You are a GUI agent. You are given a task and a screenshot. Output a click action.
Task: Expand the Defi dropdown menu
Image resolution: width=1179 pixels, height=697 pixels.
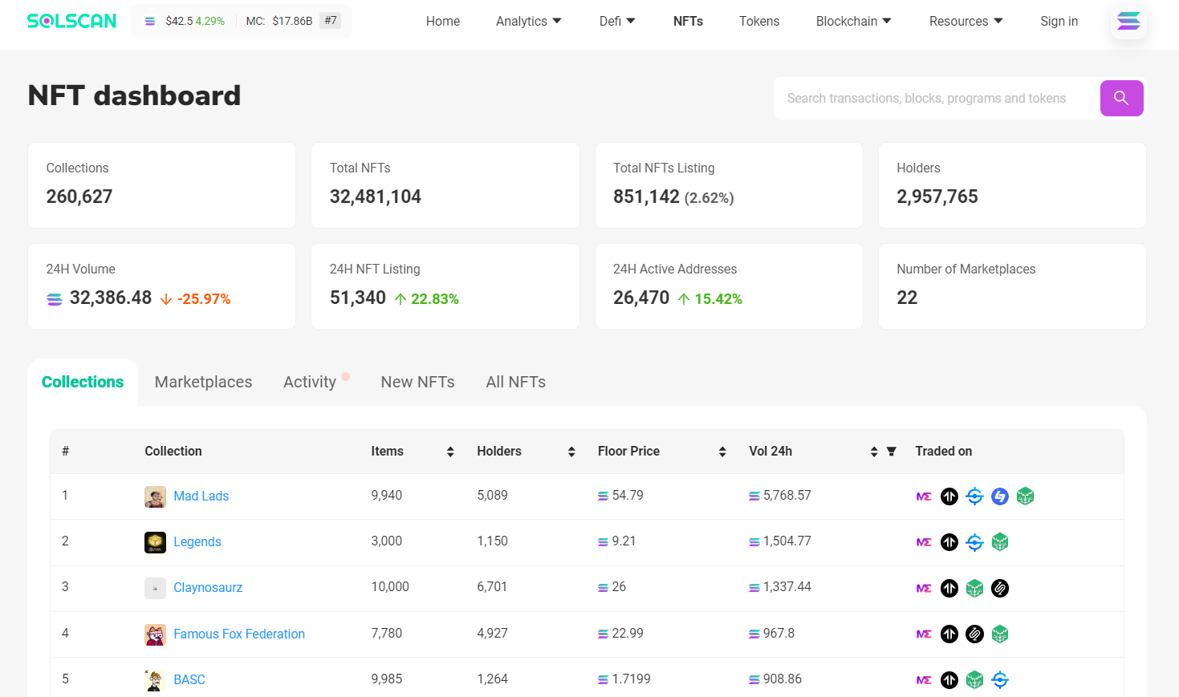click(617, 21)
